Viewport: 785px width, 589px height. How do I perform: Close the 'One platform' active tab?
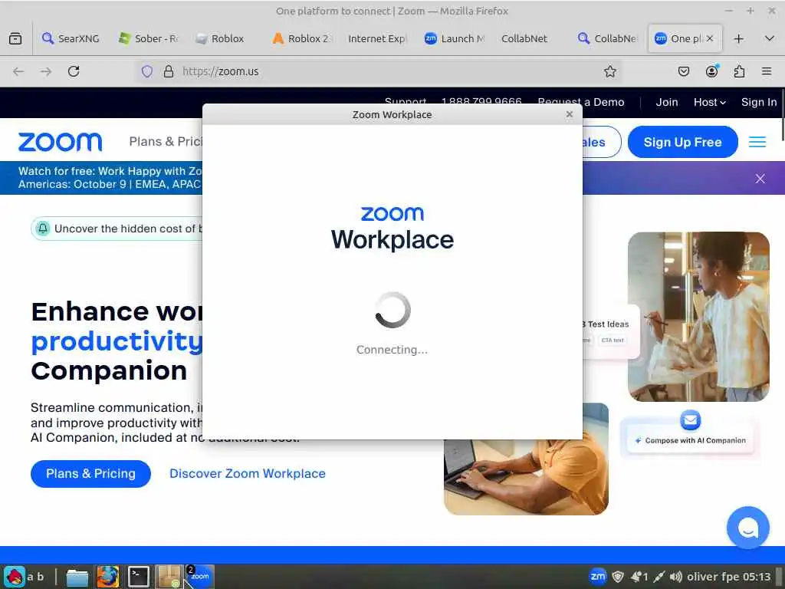pos(709,38)
